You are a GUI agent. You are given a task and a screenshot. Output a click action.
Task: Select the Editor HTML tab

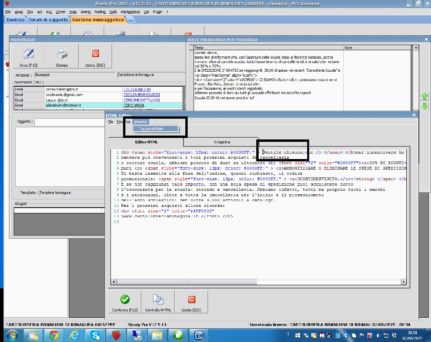[146, 142]
